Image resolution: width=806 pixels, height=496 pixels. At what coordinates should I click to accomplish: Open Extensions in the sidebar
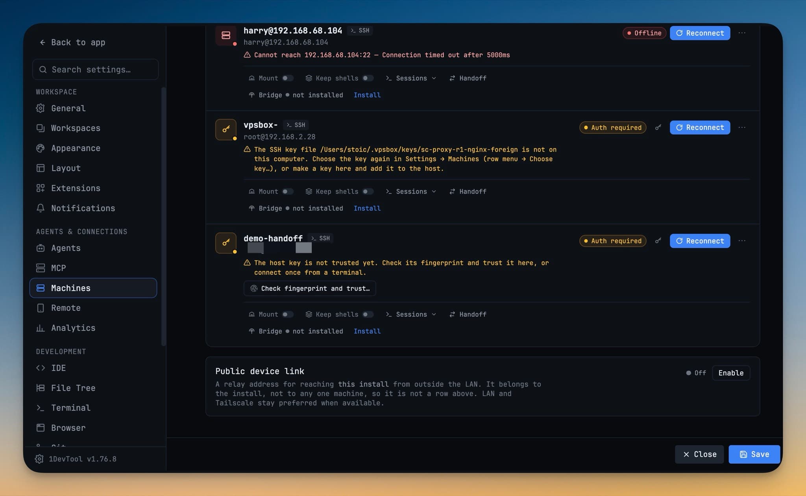(93, 188)
